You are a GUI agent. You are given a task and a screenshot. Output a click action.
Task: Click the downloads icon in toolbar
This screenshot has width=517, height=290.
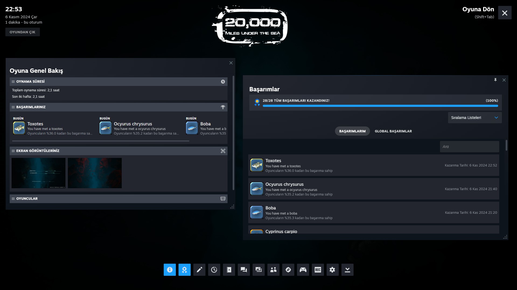point(347,270)
